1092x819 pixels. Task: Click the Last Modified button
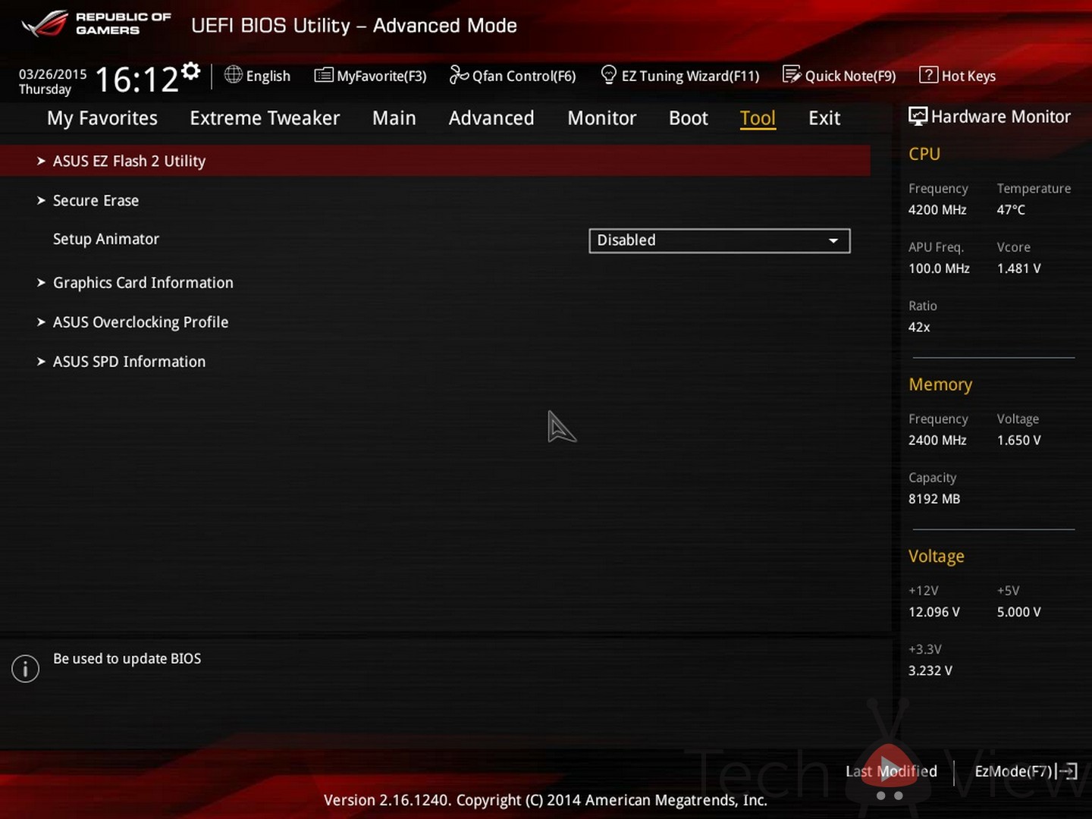892,771
